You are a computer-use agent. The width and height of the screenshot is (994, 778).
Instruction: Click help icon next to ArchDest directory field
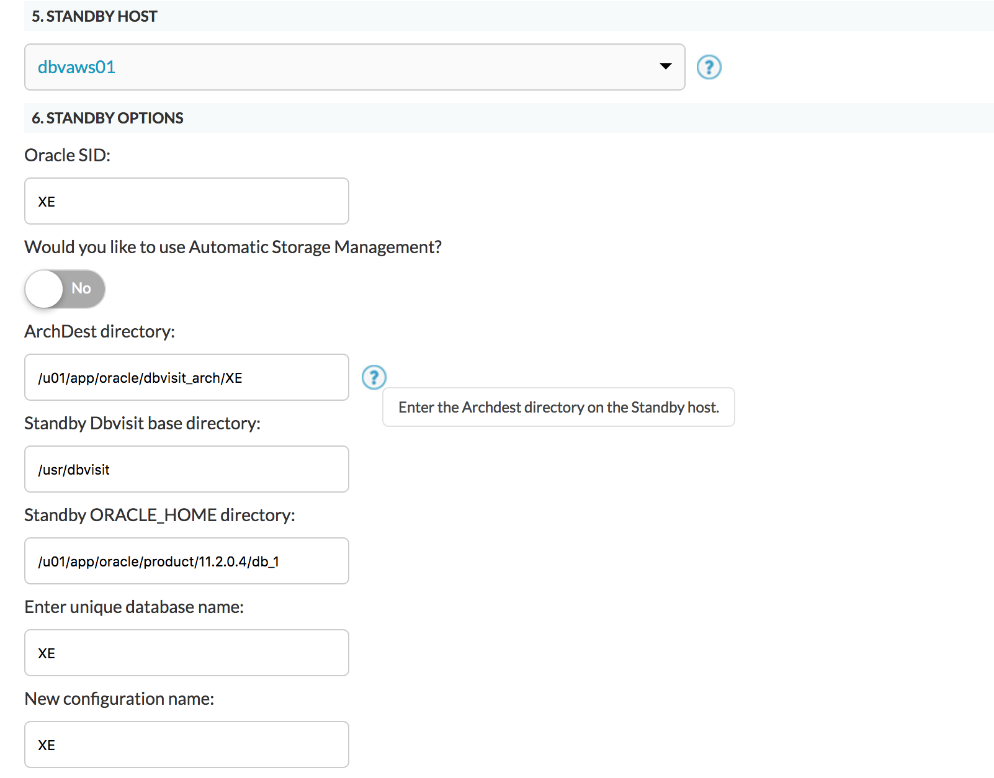click(374, 377)
